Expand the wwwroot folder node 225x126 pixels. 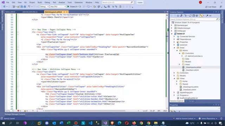tap(174, 45)
